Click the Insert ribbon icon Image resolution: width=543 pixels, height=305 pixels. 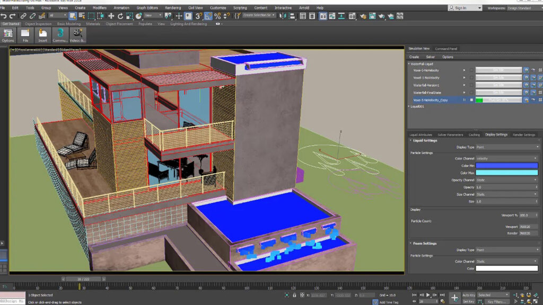[x=42, y=35]
